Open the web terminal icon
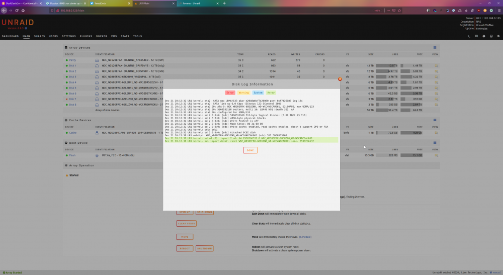The height and width of the screenshot is (275, 503). point(469,36)
